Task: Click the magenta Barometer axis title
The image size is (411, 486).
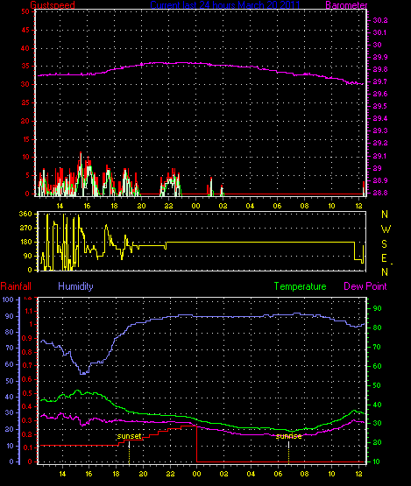Action: [x=346, y=5]
